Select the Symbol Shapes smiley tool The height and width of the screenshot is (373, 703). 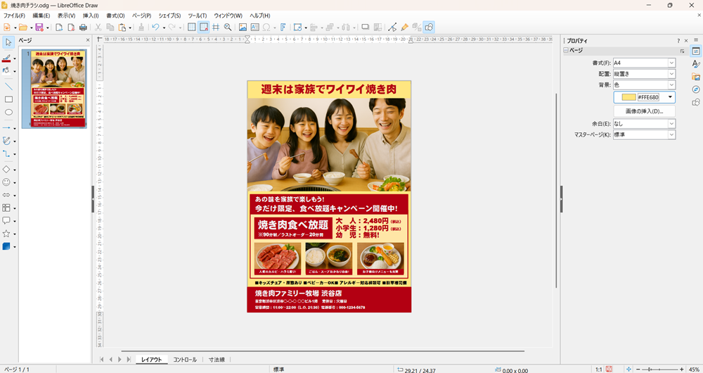6,182
